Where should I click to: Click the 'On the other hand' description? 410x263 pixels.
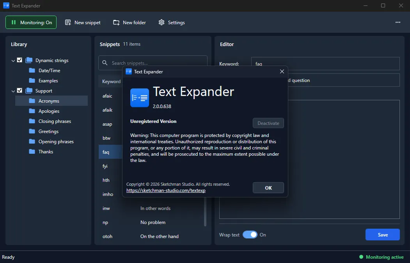pos(159,236)
